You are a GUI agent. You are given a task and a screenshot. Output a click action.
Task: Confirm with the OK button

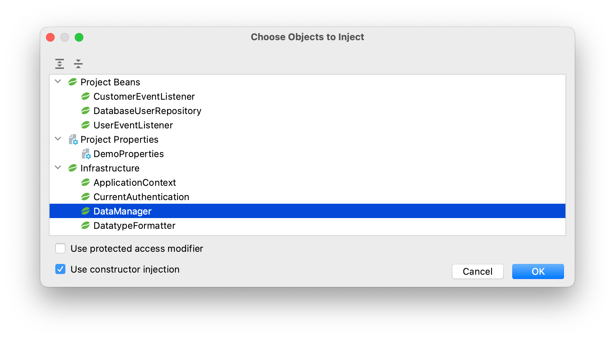[538, 271]
